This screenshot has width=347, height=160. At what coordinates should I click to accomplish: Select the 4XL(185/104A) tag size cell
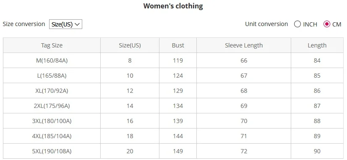coord(52,136)
